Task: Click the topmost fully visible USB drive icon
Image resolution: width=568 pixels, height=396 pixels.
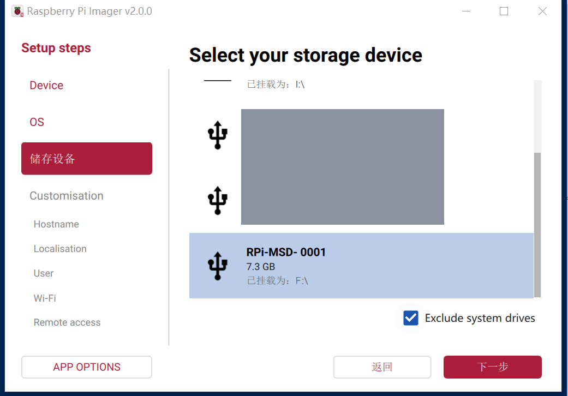Action: tap(218, 135)
